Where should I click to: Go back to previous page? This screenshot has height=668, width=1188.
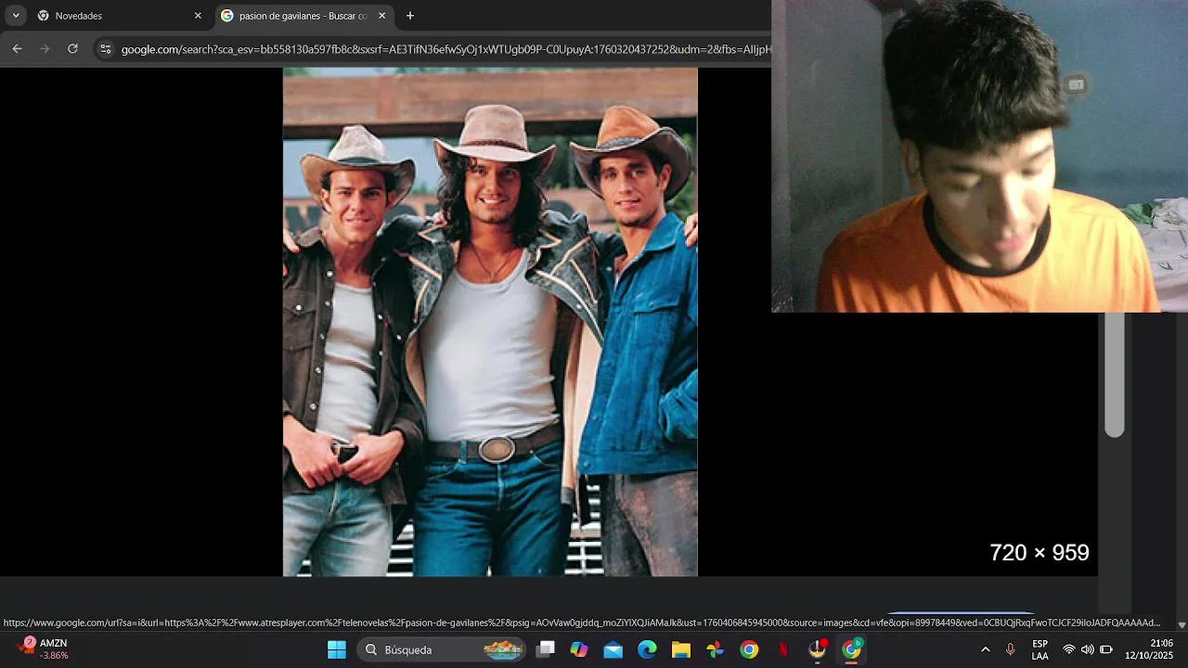[17, 48]
